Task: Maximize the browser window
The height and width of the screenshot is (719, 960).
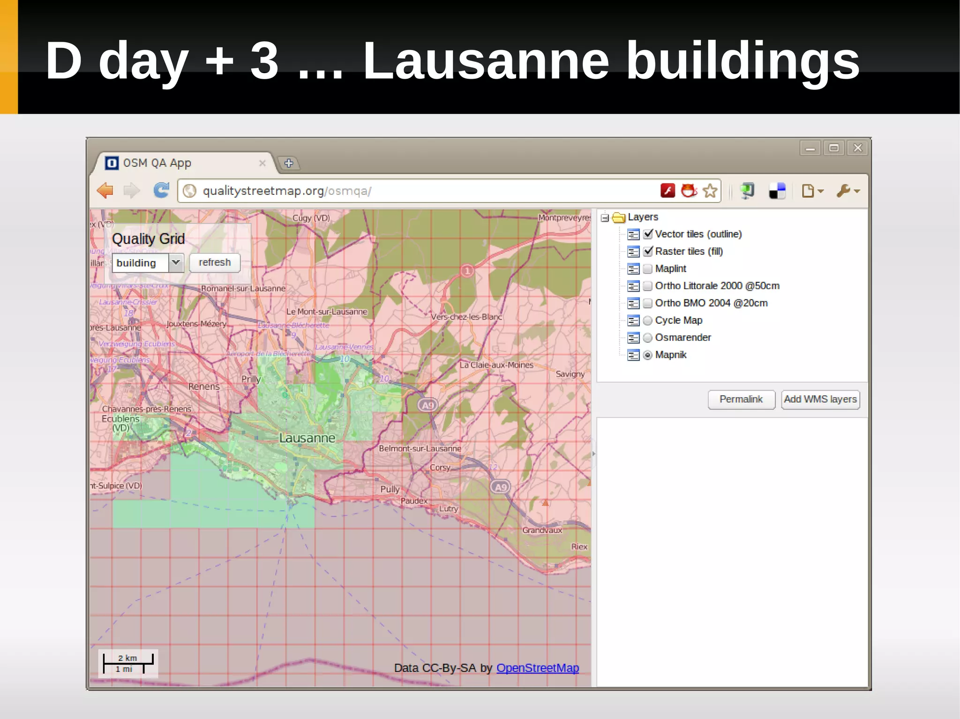Action: pos(834,148)
